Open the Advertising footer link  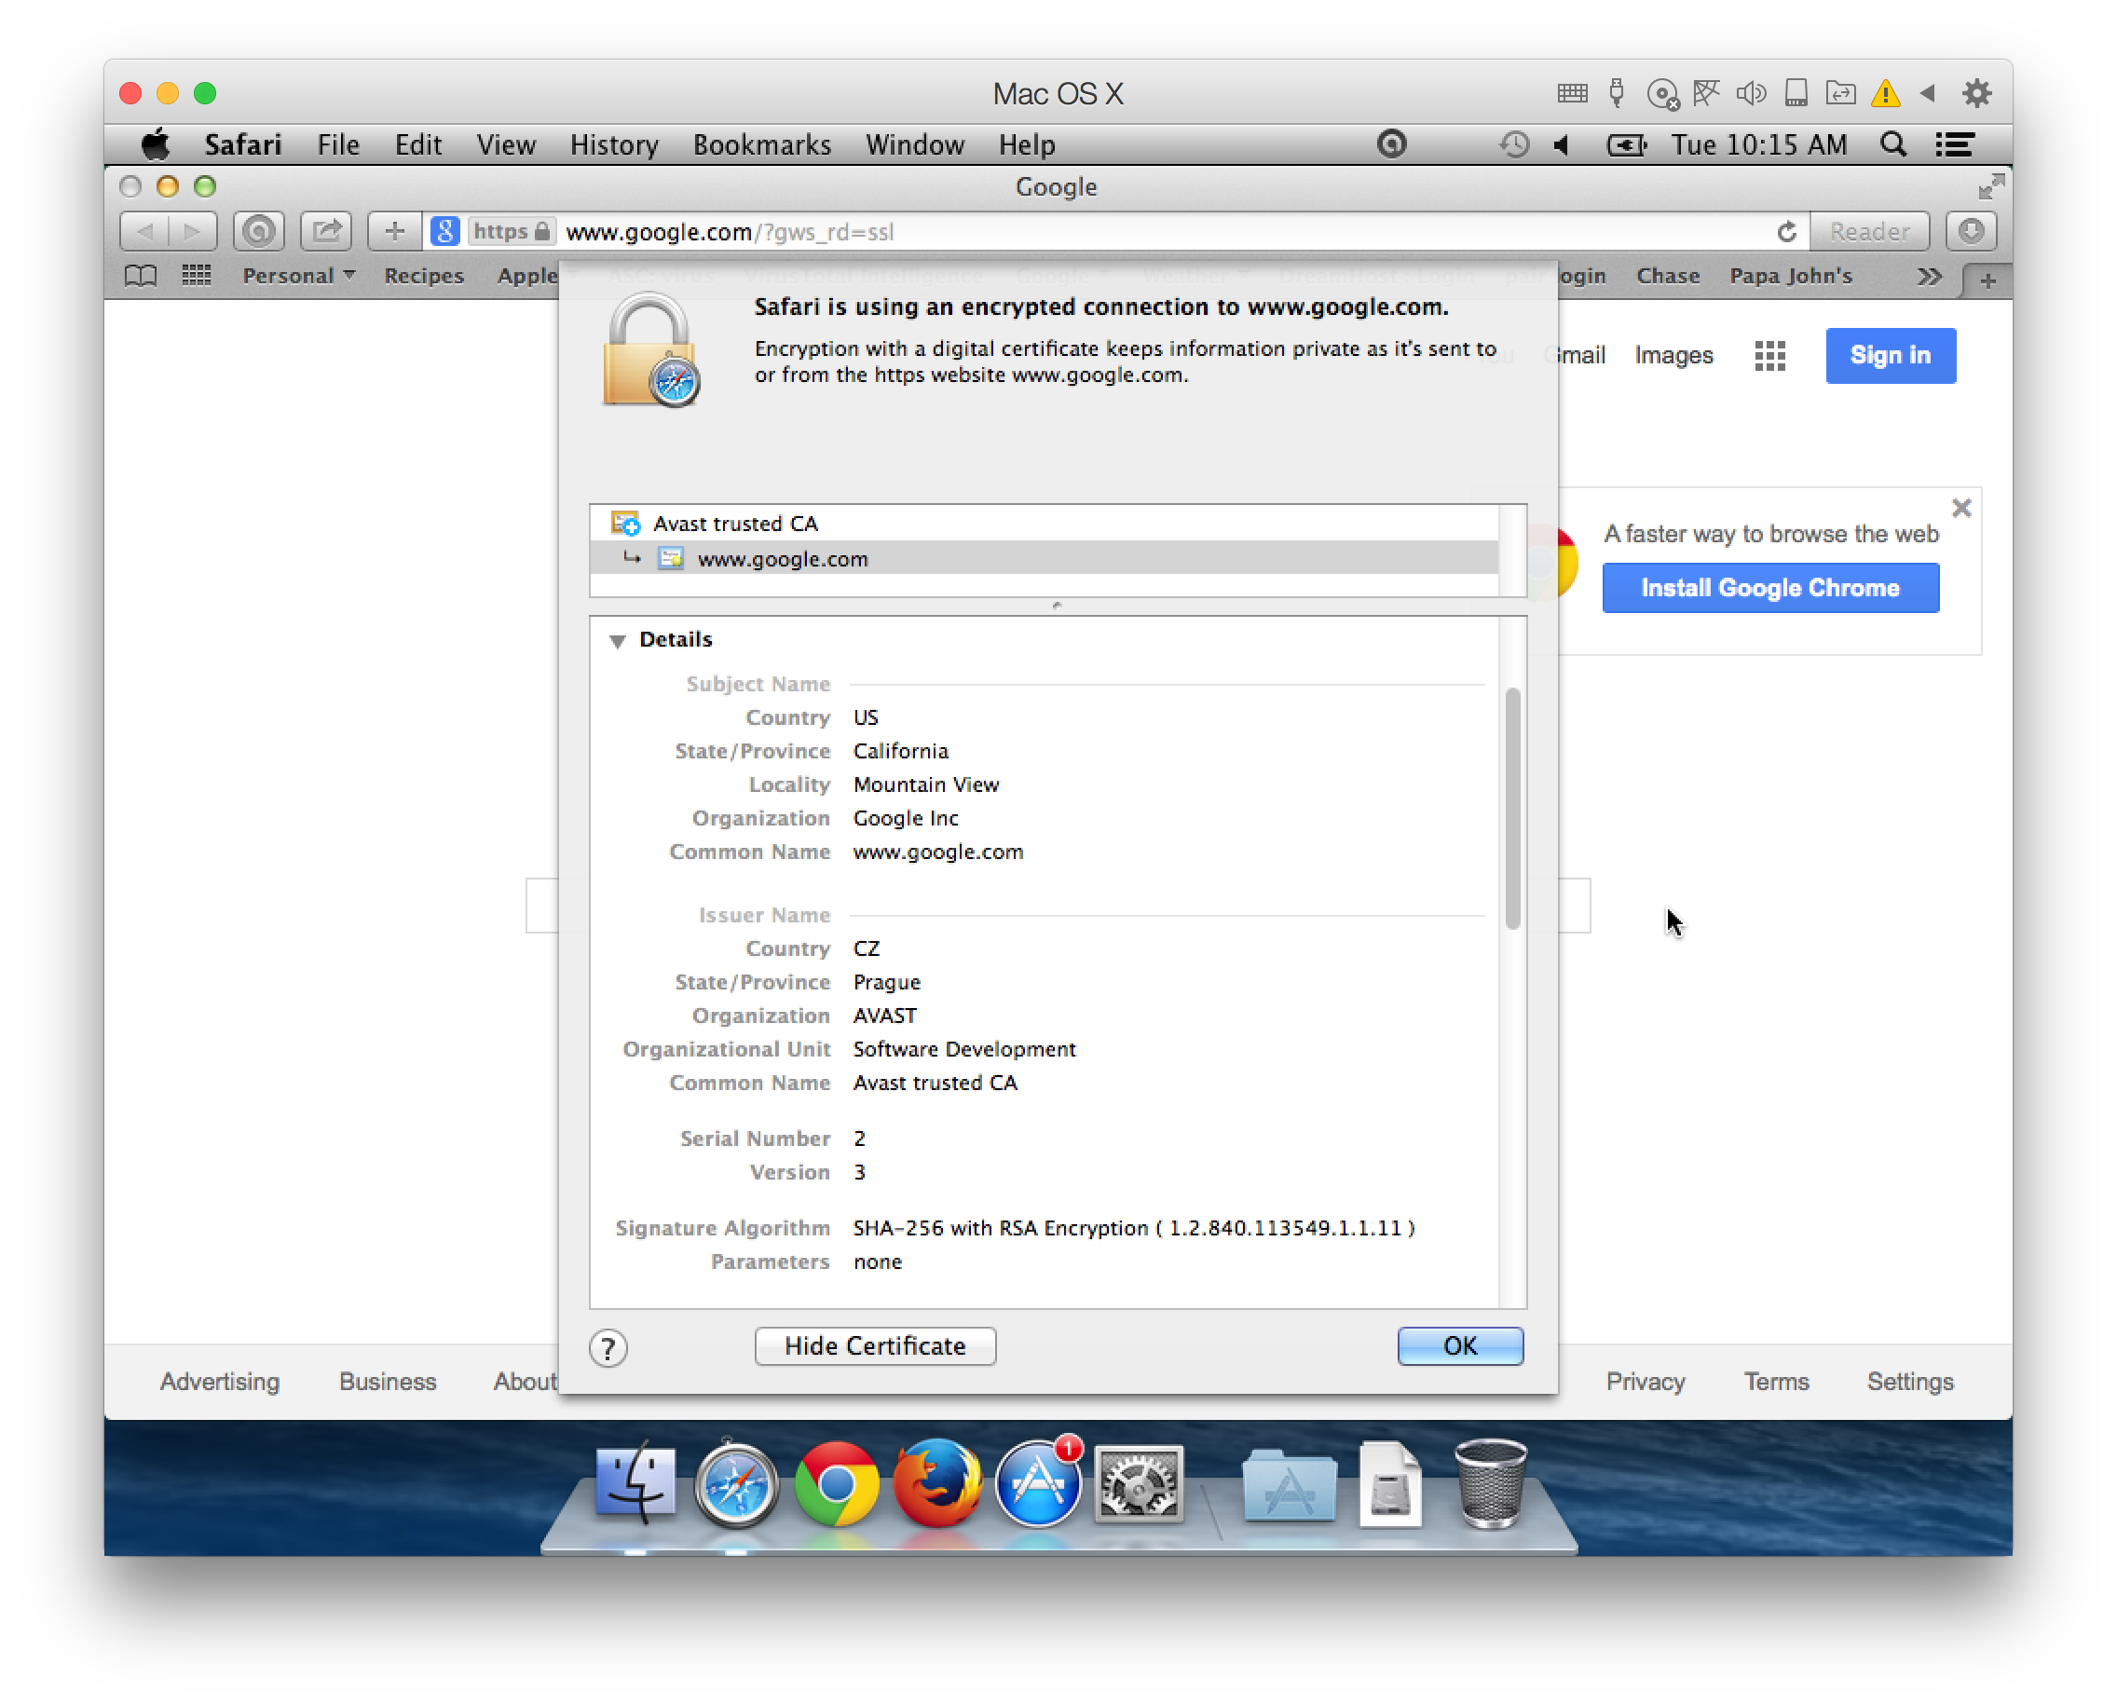pos(220,1381)
